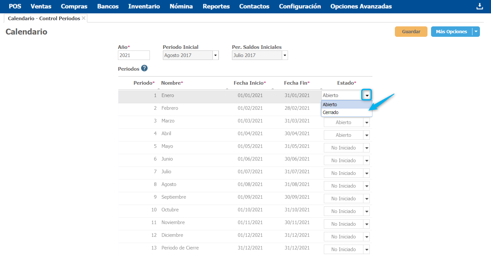This screenshot has height=256, width=491.
Task: Close the Calendario - Control Periodos tab
Action: click(84, 18)
